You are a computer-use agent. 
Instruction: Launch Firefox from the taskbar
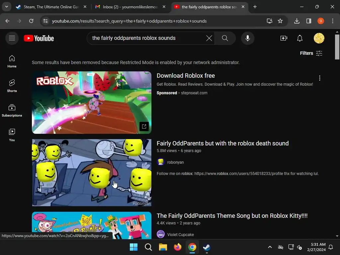pos(178,247)
